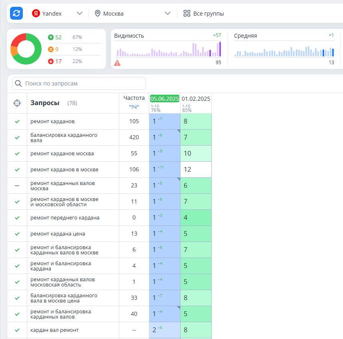Click the Yandex logo icon
Viewport: 343px width, 339px height.
[x=36, y=13]
